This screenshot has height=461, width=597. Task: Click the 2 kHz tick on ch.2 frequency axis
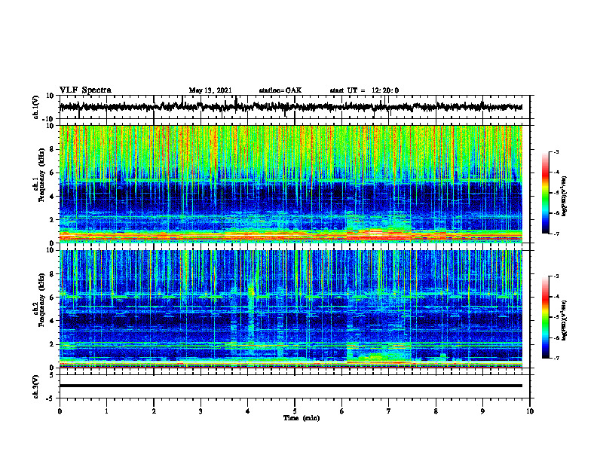[x=52, y=344]
